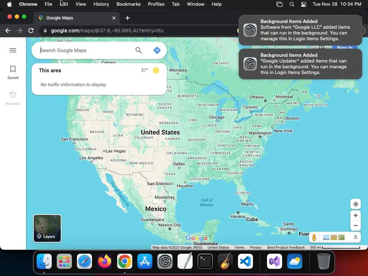This screenshot has width=368, height=276.
Task: Click the Chicago city label on map
Action: pos(216,117)
